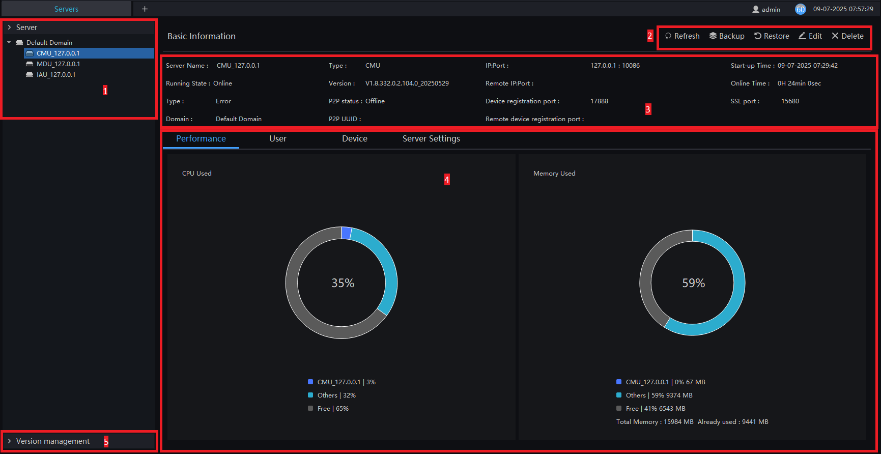This screenshot has height=454, width=881.
Task: Click the Delete X icon
Action: [x=835, y=36]
